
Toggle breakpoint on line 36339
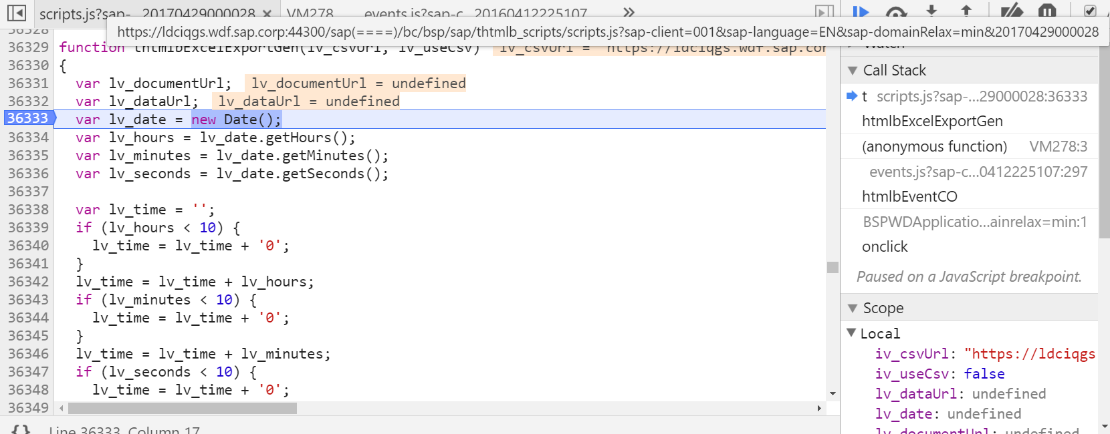pos(28,228)
